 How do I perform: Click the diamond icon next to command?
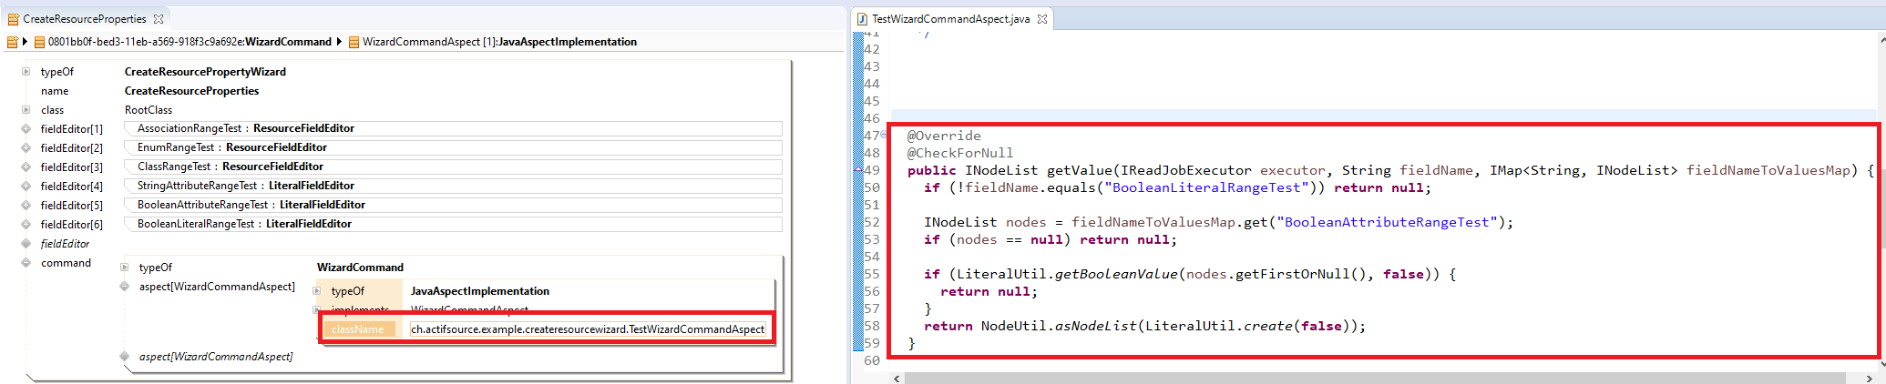point(26,263)
